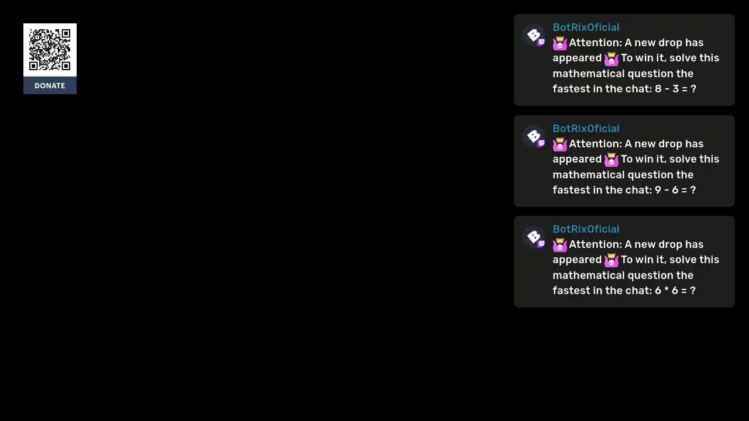Image resolution: width=749 pixels, height=421 pixels.
Task: Click Twitch badge on the 8 - 3 message avatar
Action: coord(541,42)
